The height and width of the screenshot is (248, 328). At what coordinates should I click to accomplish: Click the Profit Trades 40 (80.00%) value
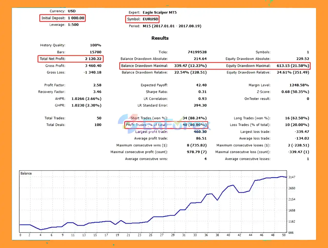[194, 125]
